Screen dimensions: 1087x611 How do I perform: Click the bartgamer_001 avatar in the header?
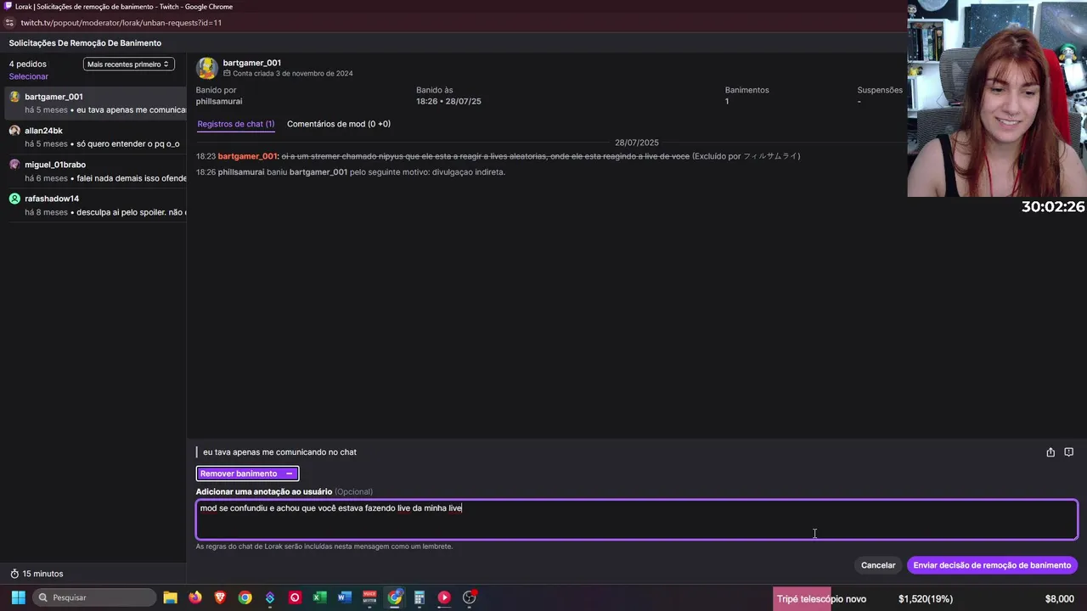click(x=207, y=68)
